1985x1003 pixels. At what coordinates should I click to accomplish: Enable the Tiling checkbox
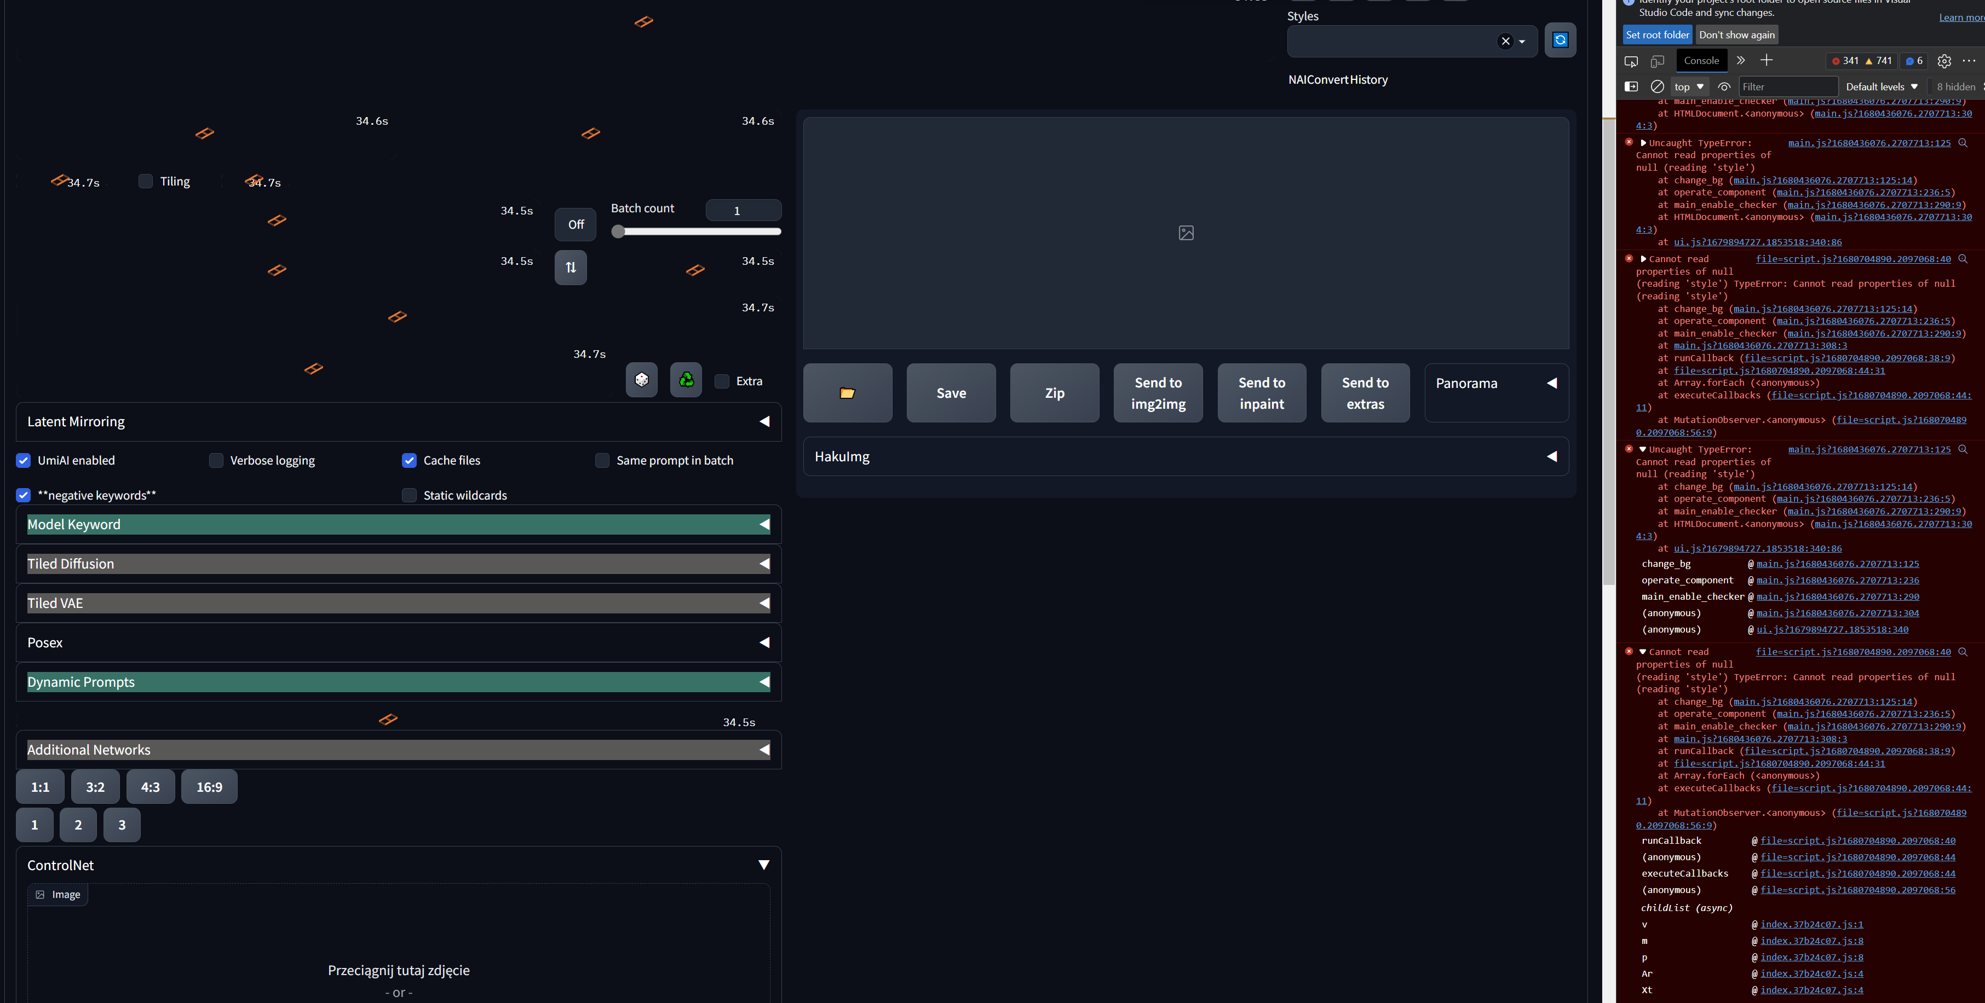[146, 182]
